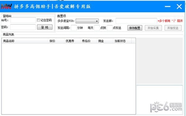
Task: Click the 开始采集 button
Action: pos(153,28)
